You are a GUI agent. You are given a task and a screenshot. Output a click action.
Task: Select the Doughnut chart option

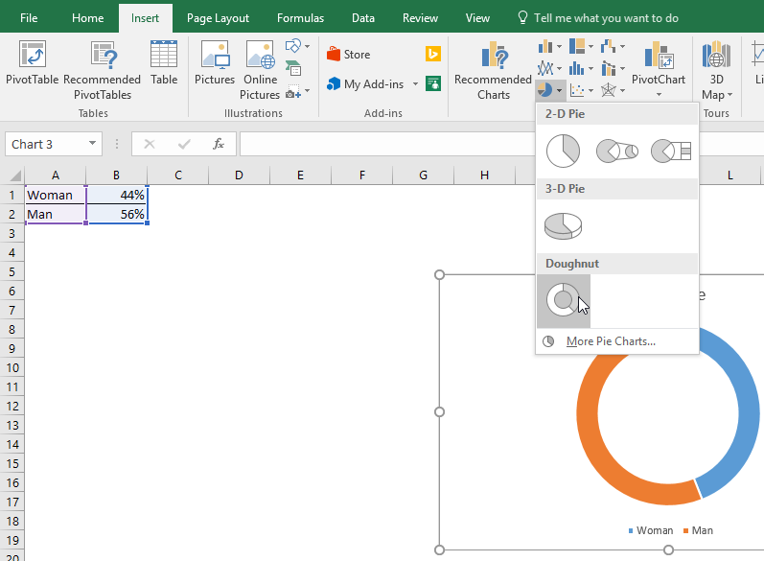(x=564, y=301)
